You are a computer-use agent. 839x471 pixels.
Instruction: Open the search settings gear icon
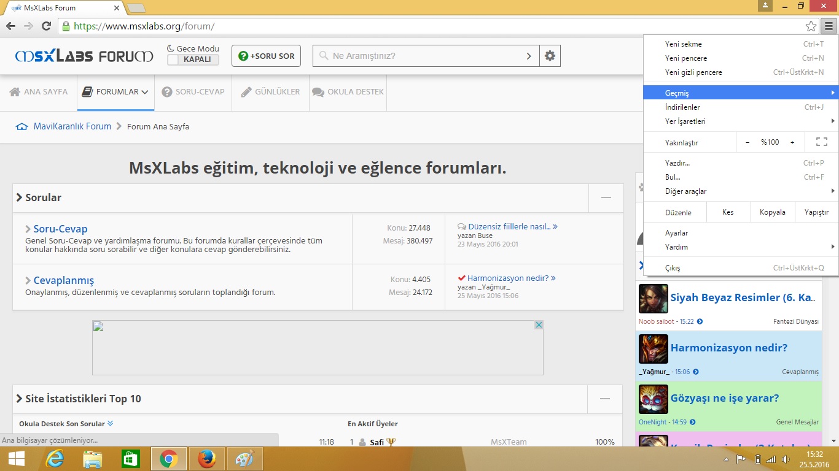tap(550, 56)
